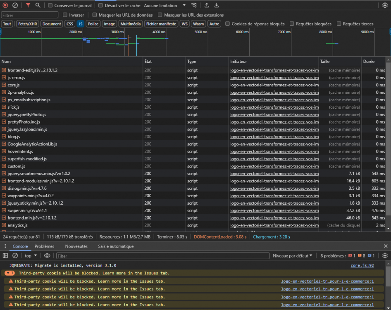Viewport: 391px width, 310px height.
Task: Check Désactiver le cache option
Action: tap(100, 6)
